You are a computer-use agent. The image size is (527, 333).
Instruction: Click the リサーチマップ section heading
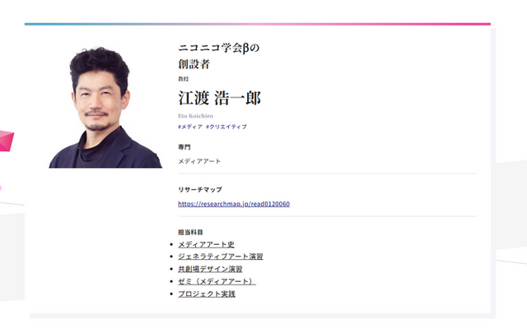pyautogui.click(x=199, y=189)
